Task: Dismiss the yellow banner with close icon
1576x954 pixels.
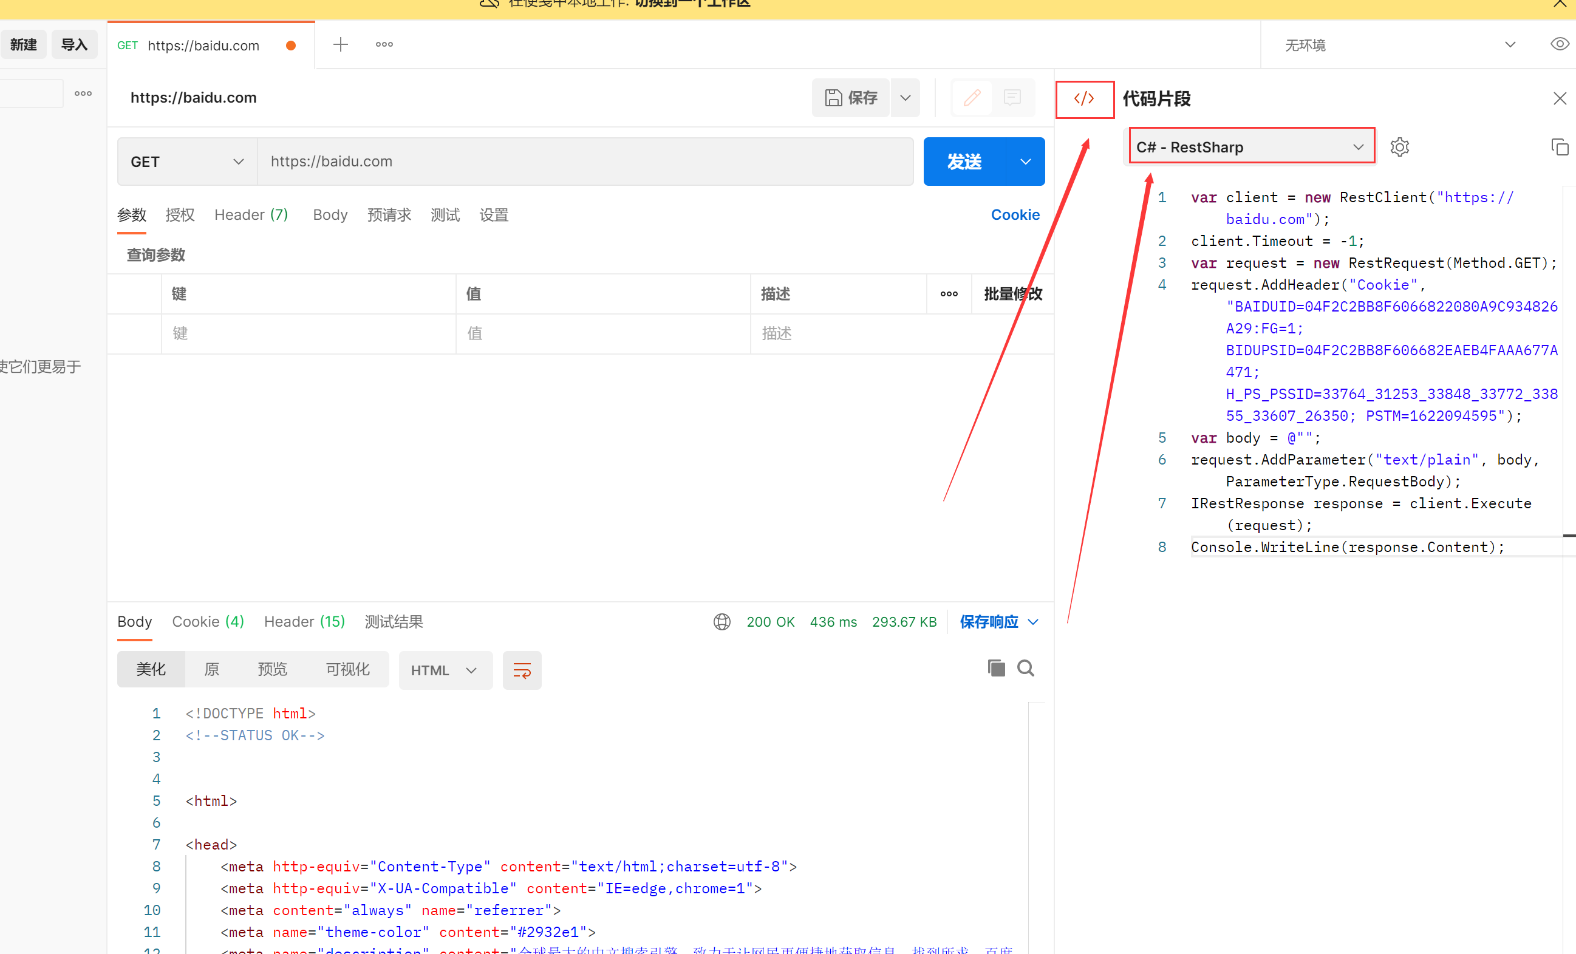Action: point(1560,4)
